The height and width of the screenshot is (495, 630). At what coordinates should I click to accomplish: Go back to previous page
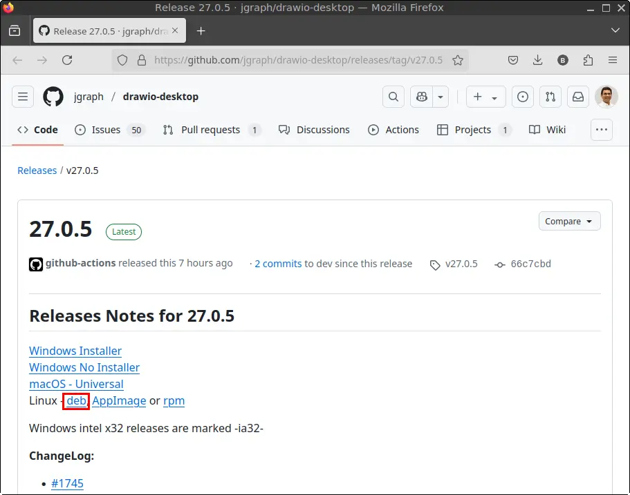(17, 60)
